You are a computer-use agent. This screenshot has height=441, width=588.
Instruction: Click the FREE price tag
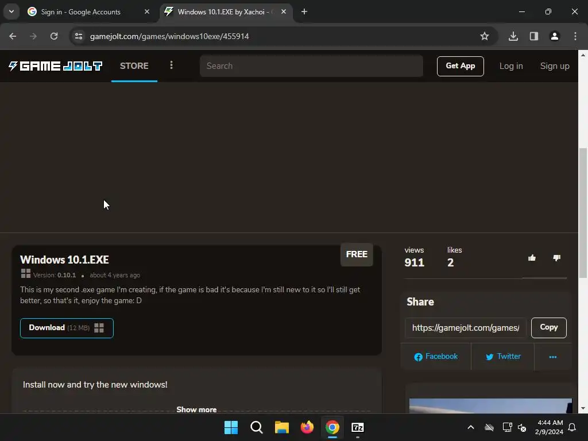click(x=357, y=254)
